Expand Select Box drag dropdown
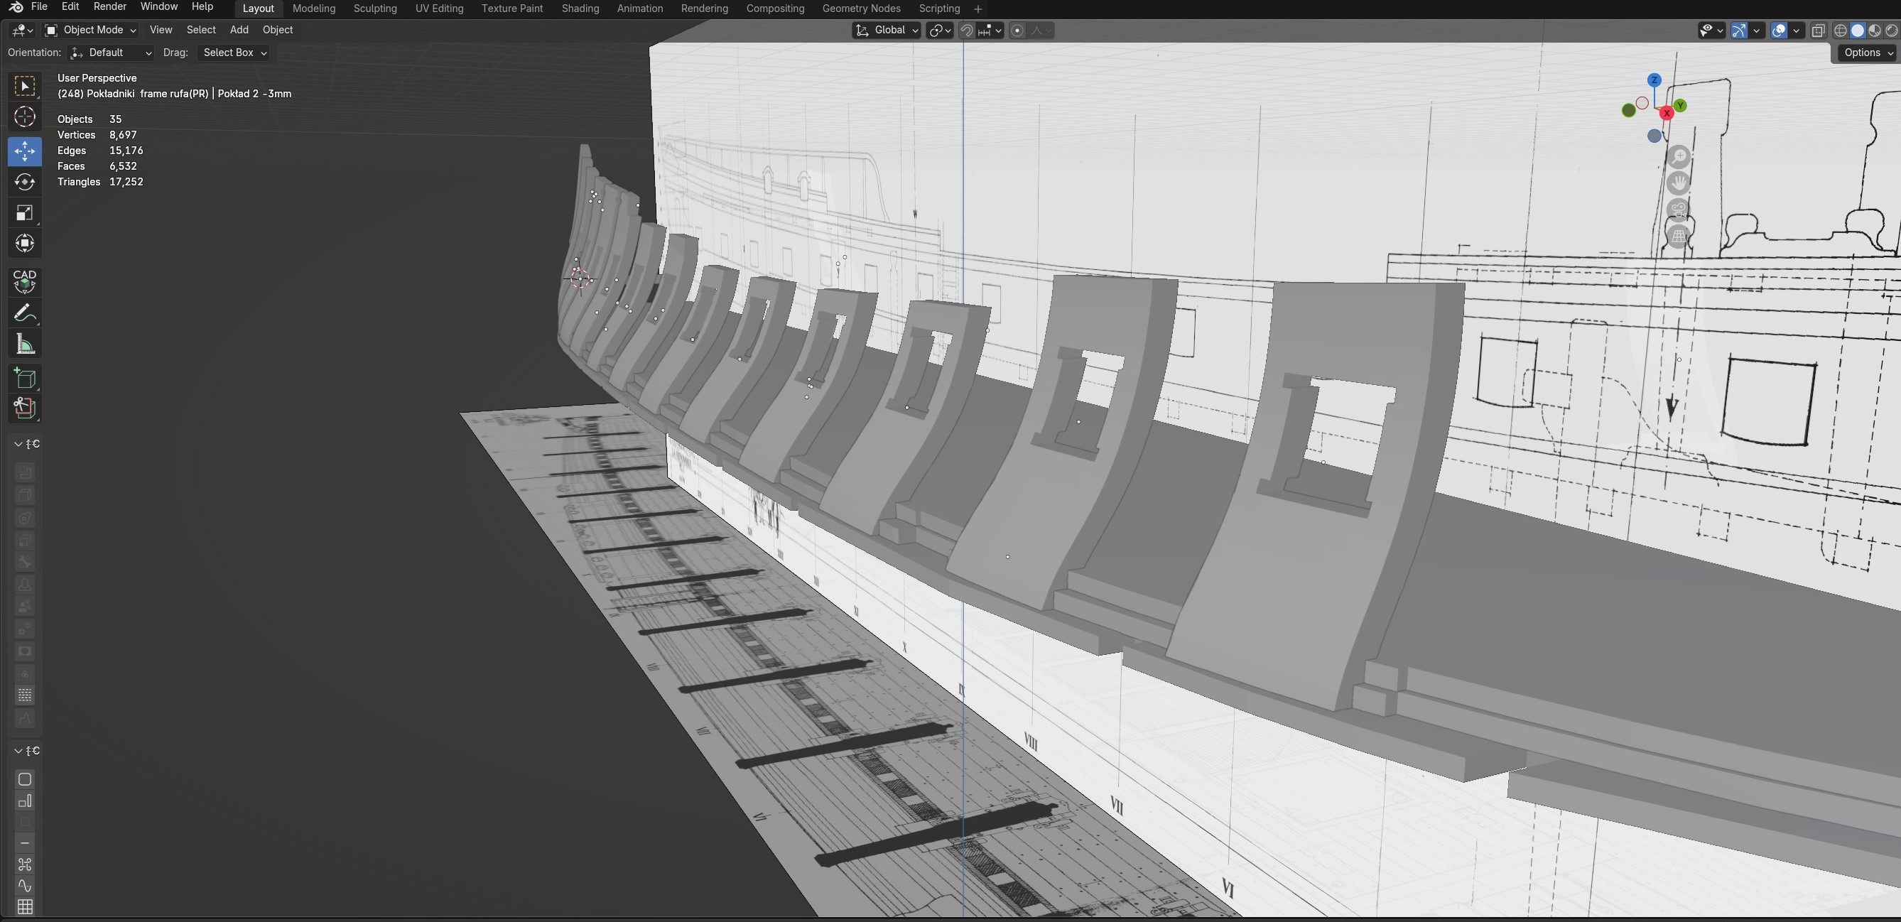This screenshot has height=922, width=1901. click(234, 53)
